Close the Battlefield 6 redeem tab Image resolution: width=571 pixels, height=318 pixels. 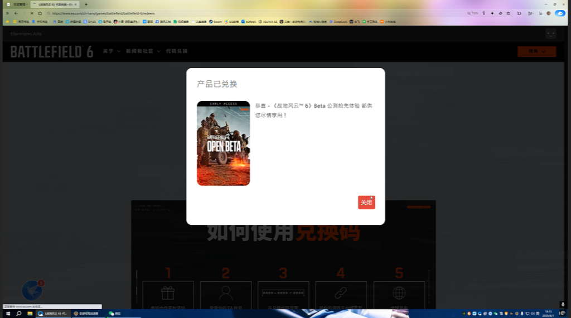[x=75, y=4]
